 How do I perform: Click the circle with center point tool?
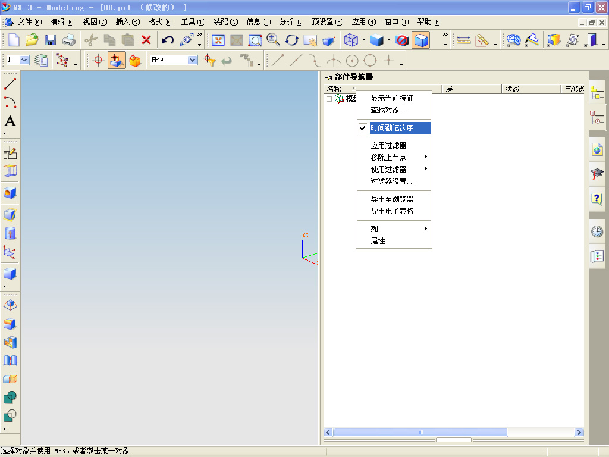point(352,61)
